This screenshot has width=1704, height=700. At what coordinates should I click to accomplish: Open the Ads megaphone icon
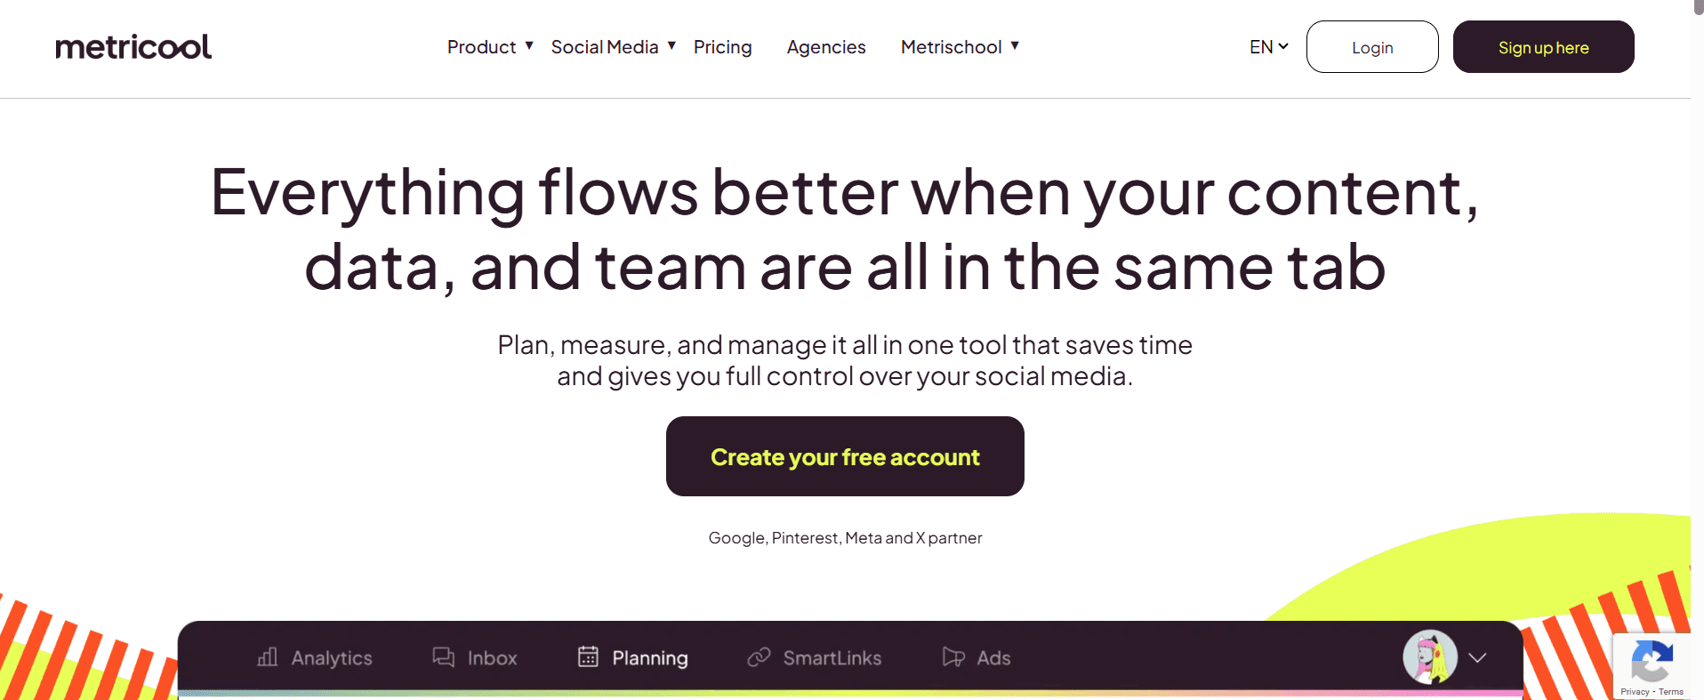(952, 657)
